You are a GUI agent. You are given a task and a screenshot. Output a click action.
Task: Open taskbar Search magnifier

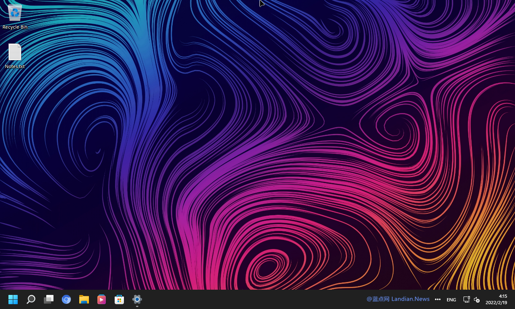pos(31,299)
